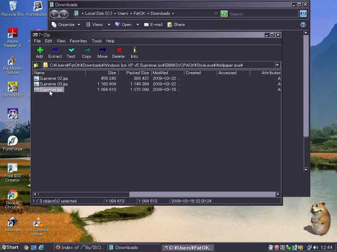
Task: Click the volume speaker tray icon
Action: click(316, 247)
